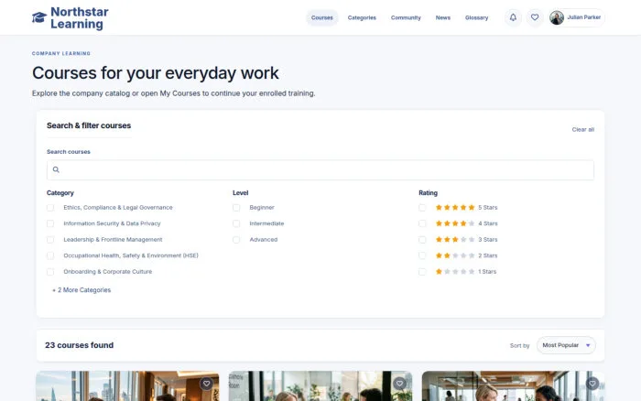Open the third course card thumbnail
The height and width of the screenshot is (401, 641).
[x=513, y=385]
